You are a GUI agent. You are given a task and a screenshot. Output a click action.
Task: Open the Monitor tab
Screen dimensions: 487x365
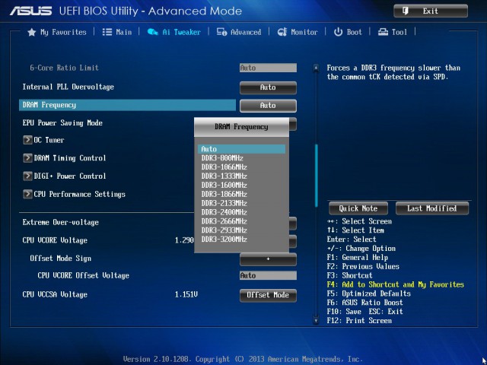pos(298,32)
